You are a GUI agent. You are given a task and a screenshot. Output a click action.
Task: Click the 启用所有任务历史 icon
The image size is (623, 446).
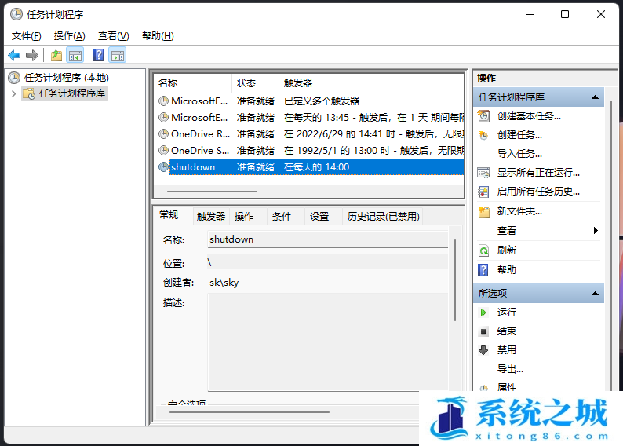[483, 192]
